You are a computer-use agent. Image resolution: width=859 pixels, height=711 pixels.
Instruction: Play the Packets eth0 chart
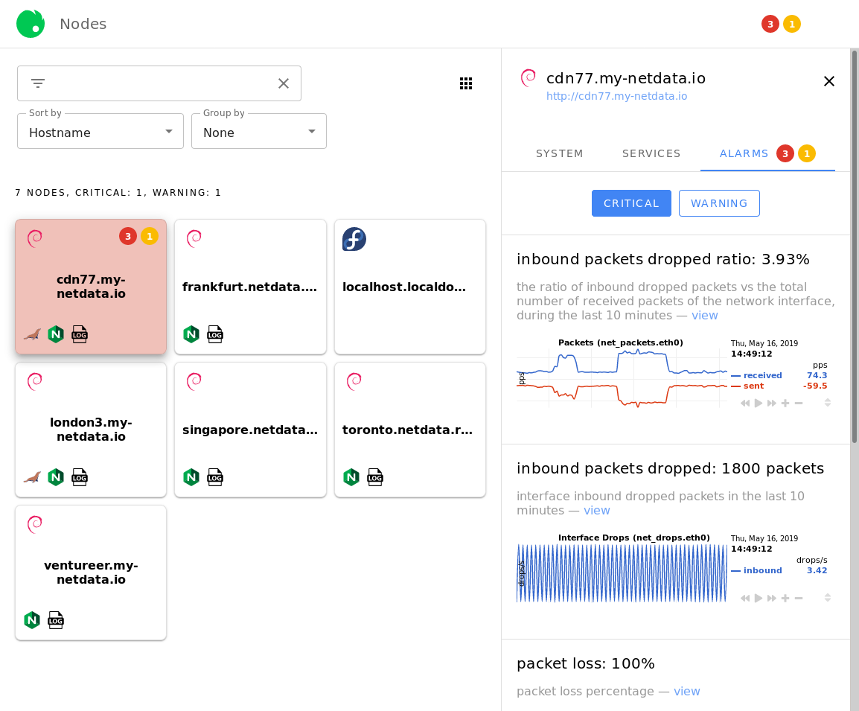[759, 404]
